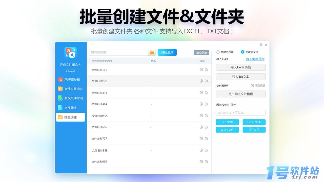Delete 文件名称666 via trash icon
This screenshot has height=182, width=324.
tap(201, 127)
